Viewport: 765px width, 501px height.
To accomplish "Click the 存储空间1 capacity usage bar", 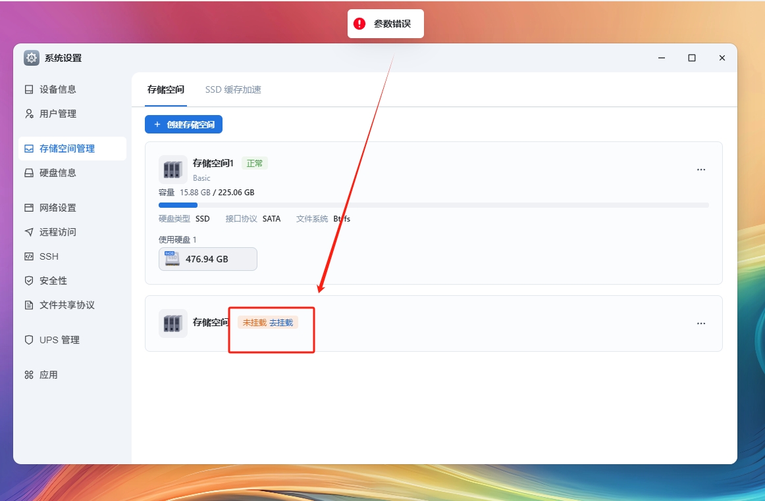I will pos(434,205).
